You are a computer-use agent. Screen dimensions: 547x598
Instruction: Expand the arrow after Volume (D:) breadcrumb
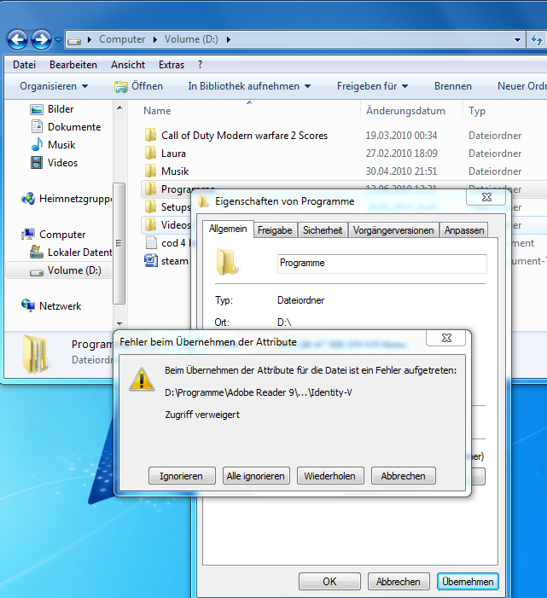pyautogui.click(x=228, y=39)
